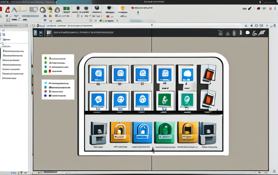Click the green chart icon in canvas header

point(221,33)
